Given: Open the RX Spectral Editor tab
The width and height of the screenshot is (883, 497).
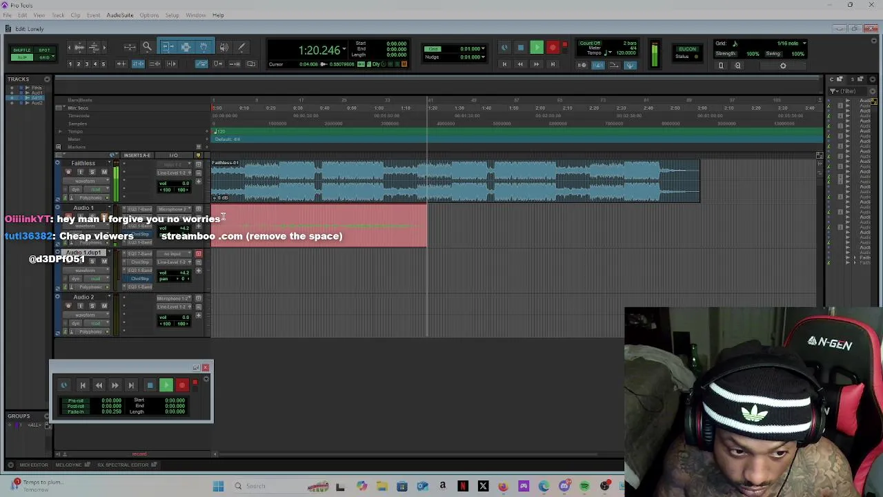Looking at the screenshot, I should pyautogui.click(x=123, y=465).
